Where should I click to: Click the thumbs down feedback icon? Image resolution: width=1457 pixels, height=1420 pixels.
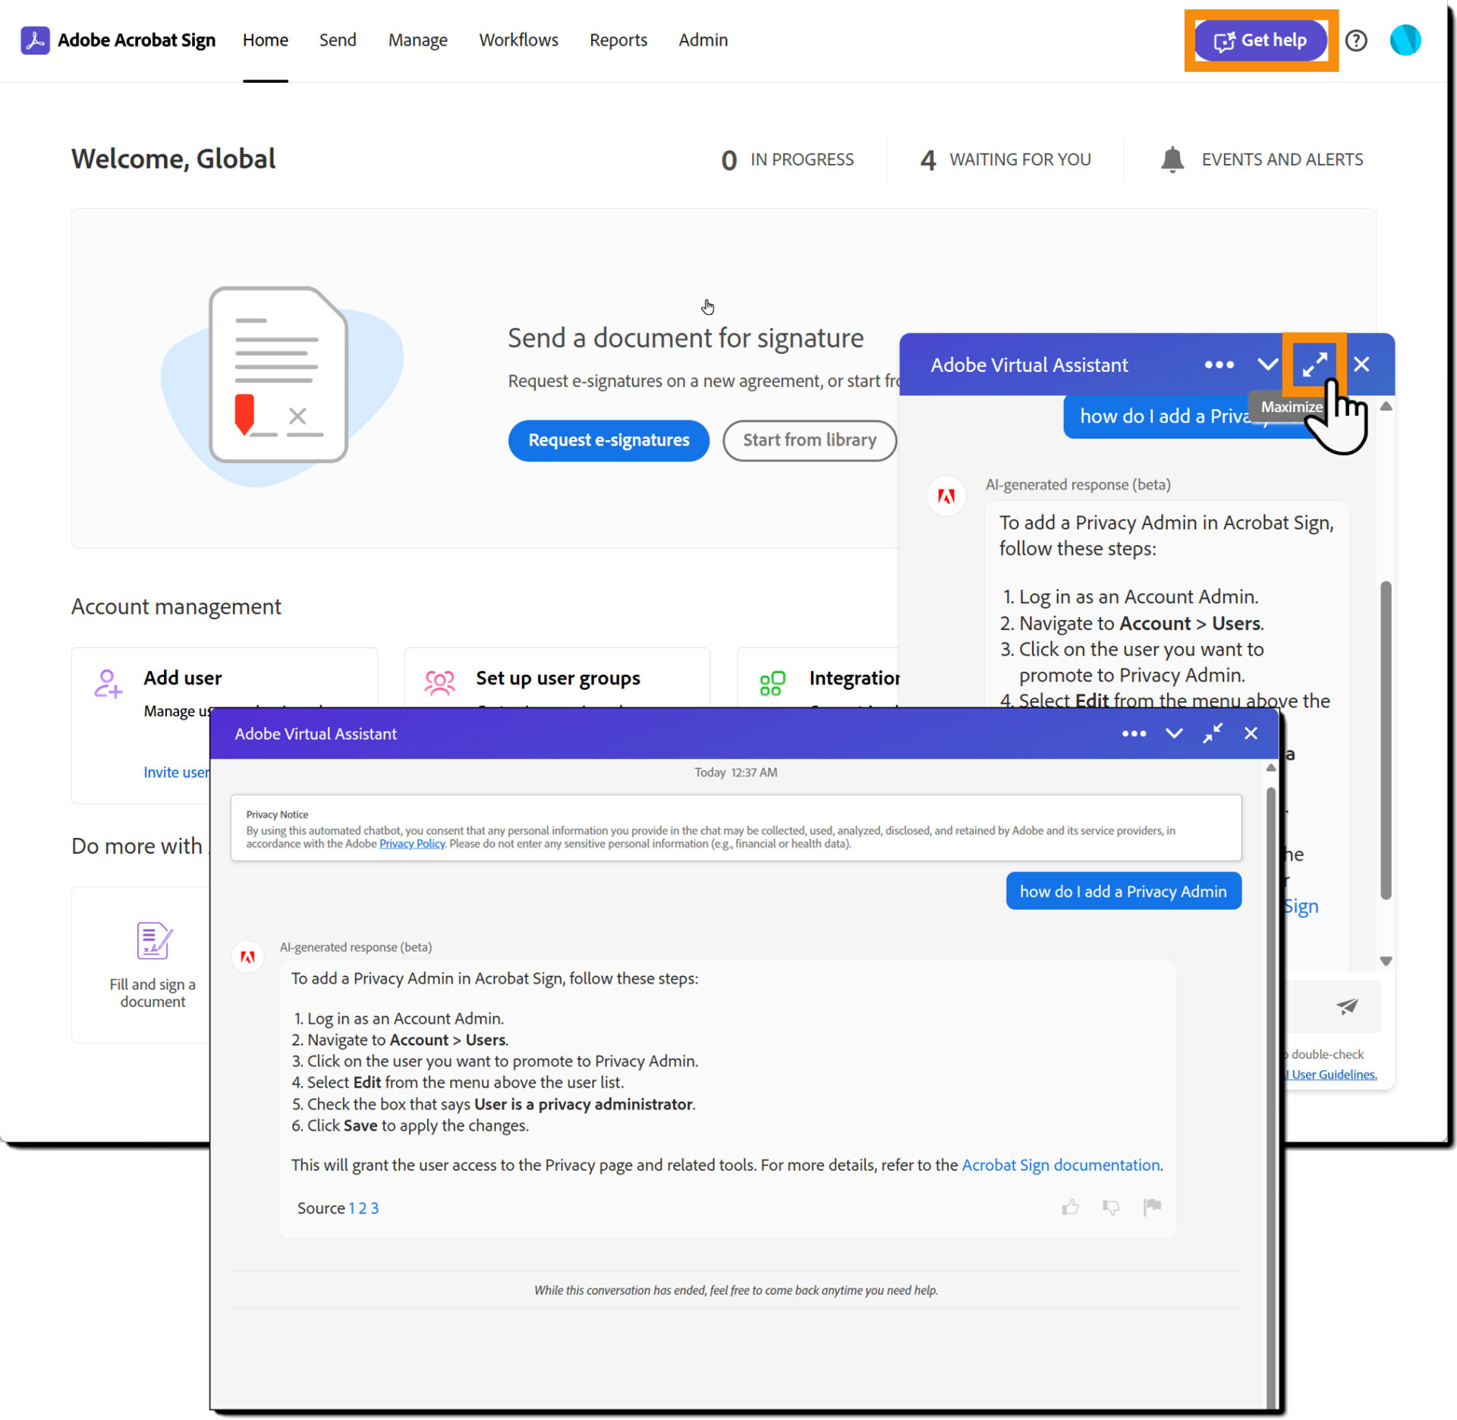(1111, 1207)
